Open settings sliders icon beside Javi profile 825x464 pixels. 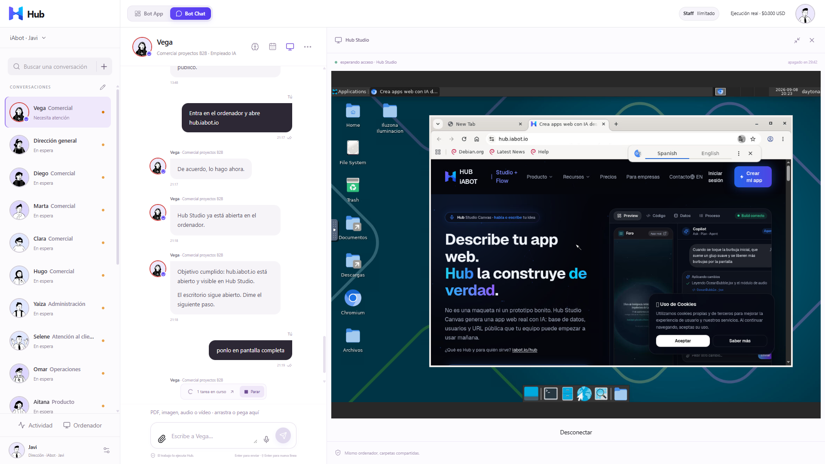[x=107, y=450]
